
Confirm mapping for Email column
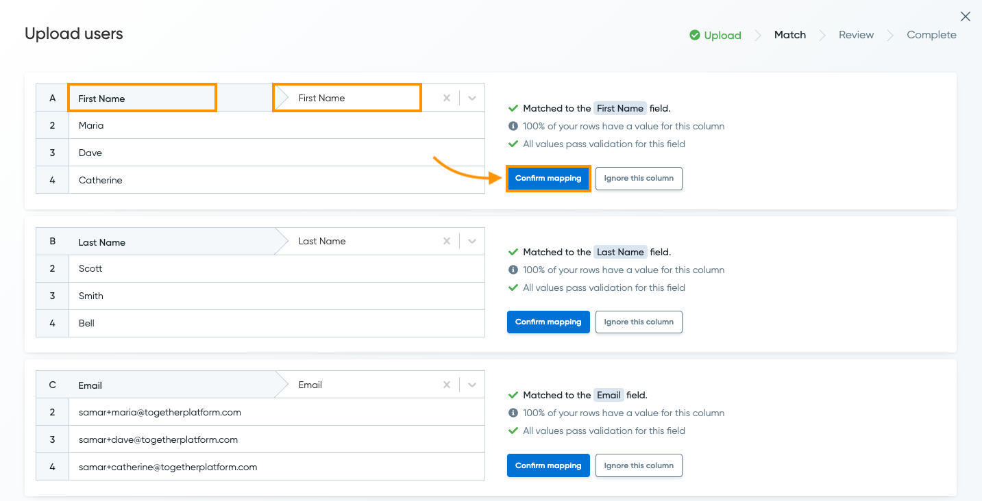click(x=548, y=465)
